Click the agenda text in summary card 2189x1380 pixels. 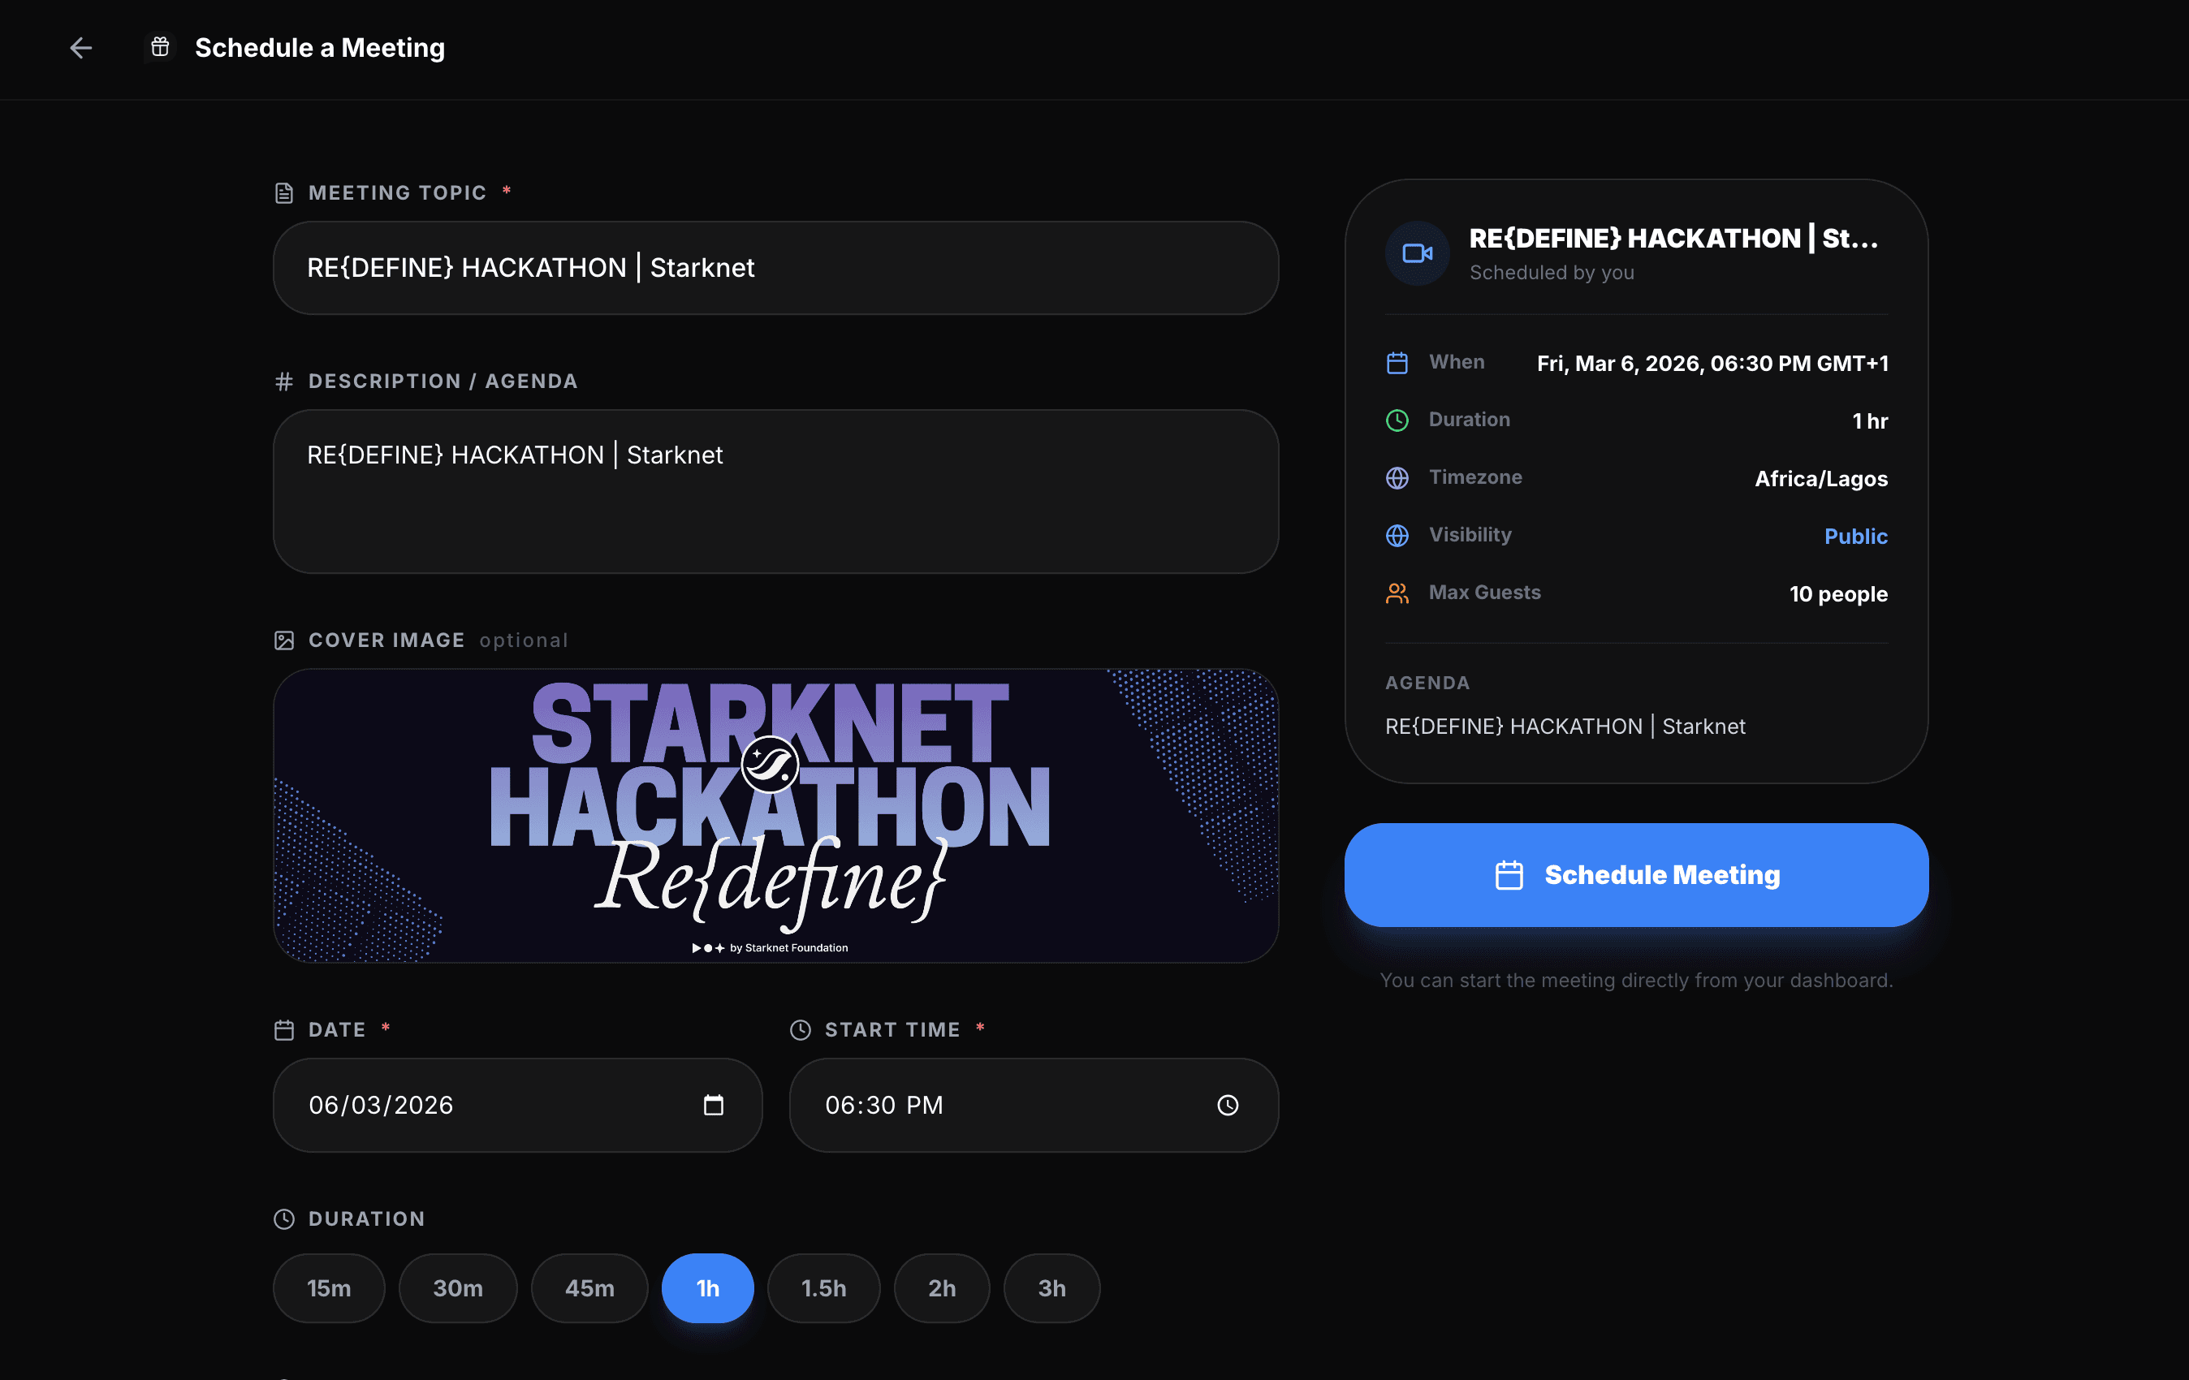click(x=1565, y=727)
